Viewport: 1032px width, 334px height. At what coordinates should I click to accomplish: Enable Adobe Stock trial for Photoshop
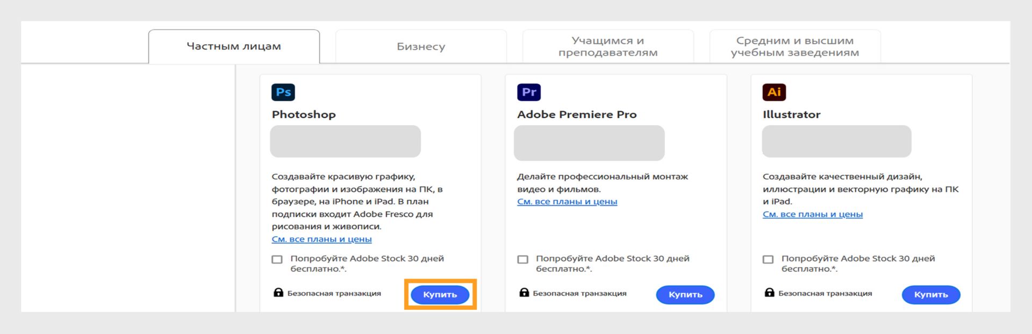pos(277,259)
